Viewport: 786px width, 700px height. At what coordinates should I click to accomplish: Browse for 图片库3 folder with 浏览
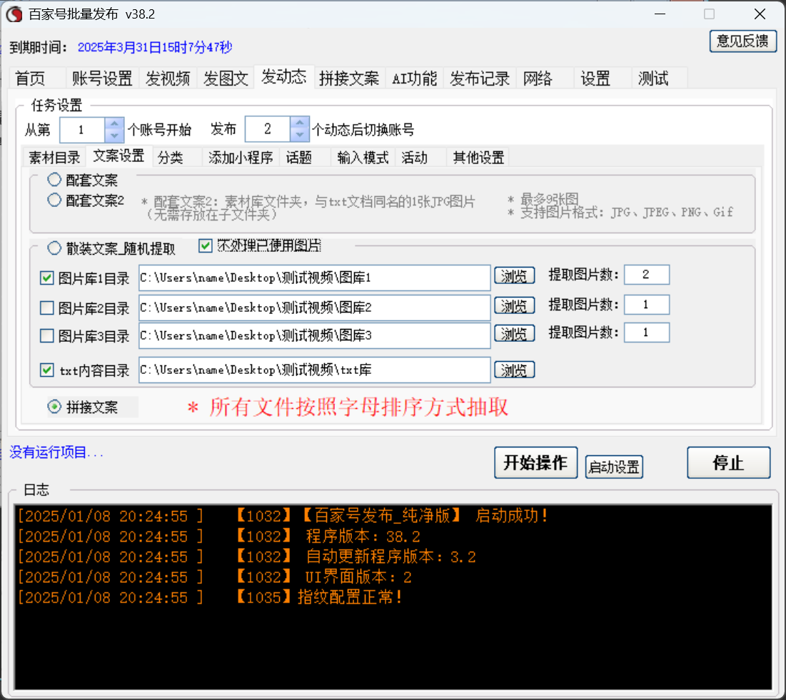[x=514, y=333]
